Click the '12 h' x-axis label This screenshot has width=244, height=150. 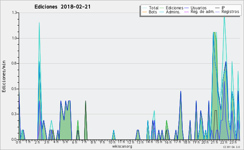pyautogui.click(x=131, y=142)
